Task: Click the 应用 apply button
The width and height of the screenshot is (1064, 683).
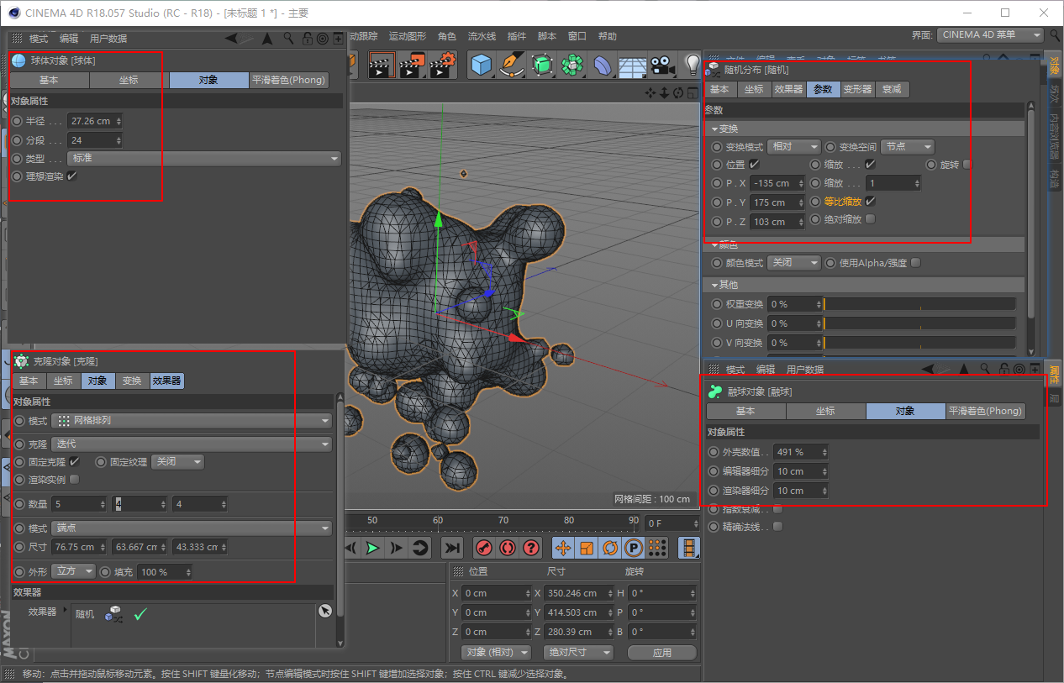Action: [x=662, y=653]
